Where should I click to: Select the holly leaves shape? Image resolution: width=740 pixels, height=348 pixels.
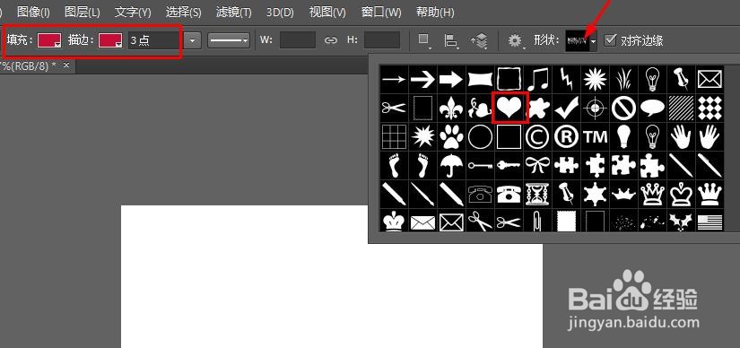[x=682, y=221]
